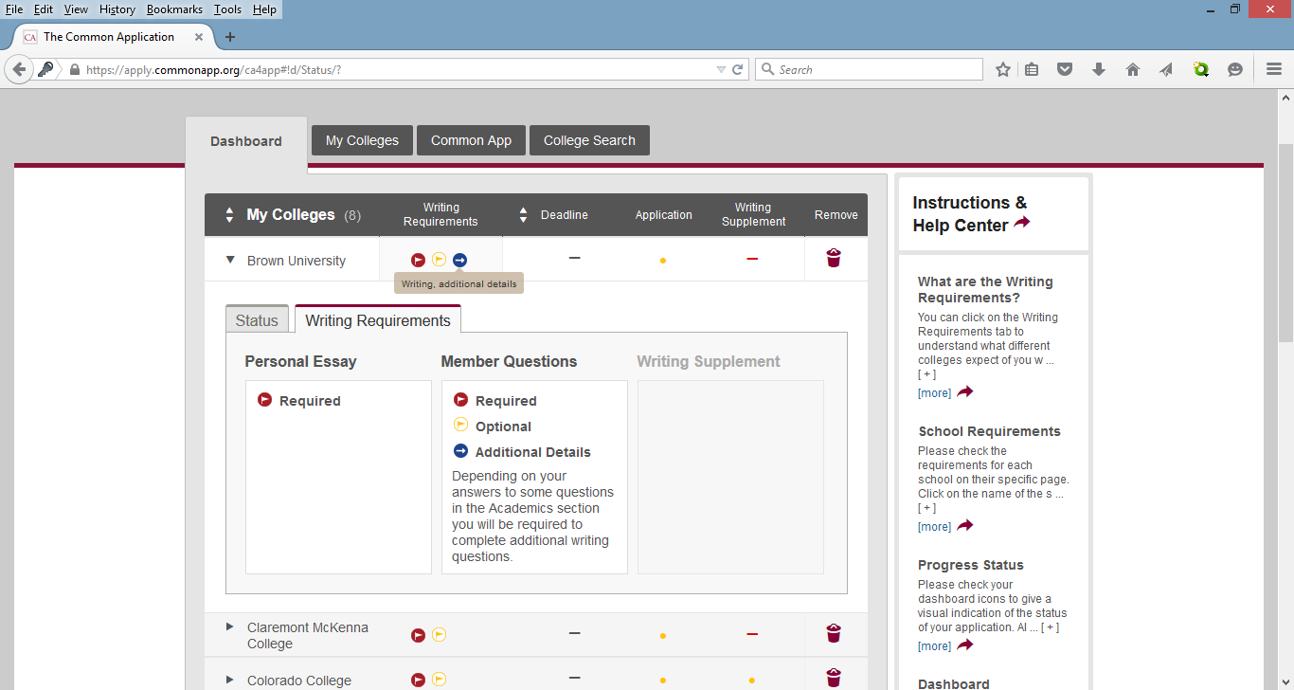
Task: Bookmark this page with star icon
Action: point(1003,69)
